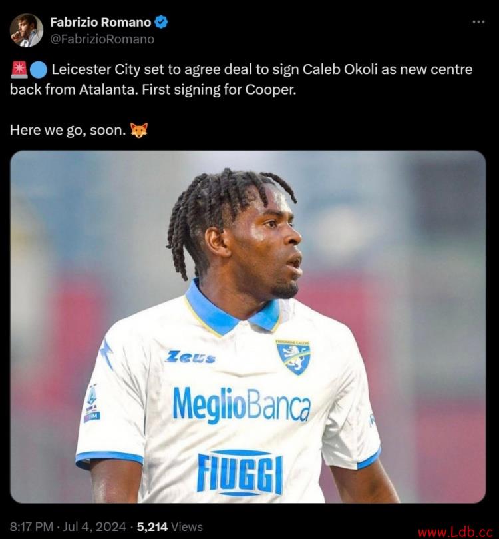The image size is (499, 539).
Task: Click the Frosinone club crest on shirt
Action: (293, 357)
